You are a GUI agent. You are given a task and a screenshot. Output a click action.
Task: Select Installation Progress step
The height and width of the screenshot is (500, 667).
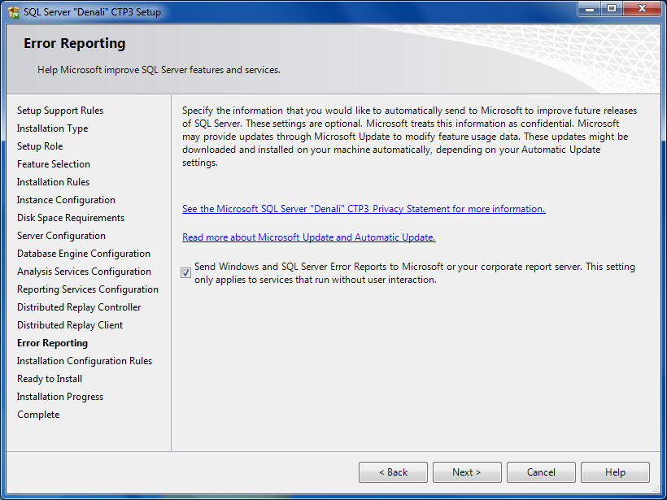[60, 396]
